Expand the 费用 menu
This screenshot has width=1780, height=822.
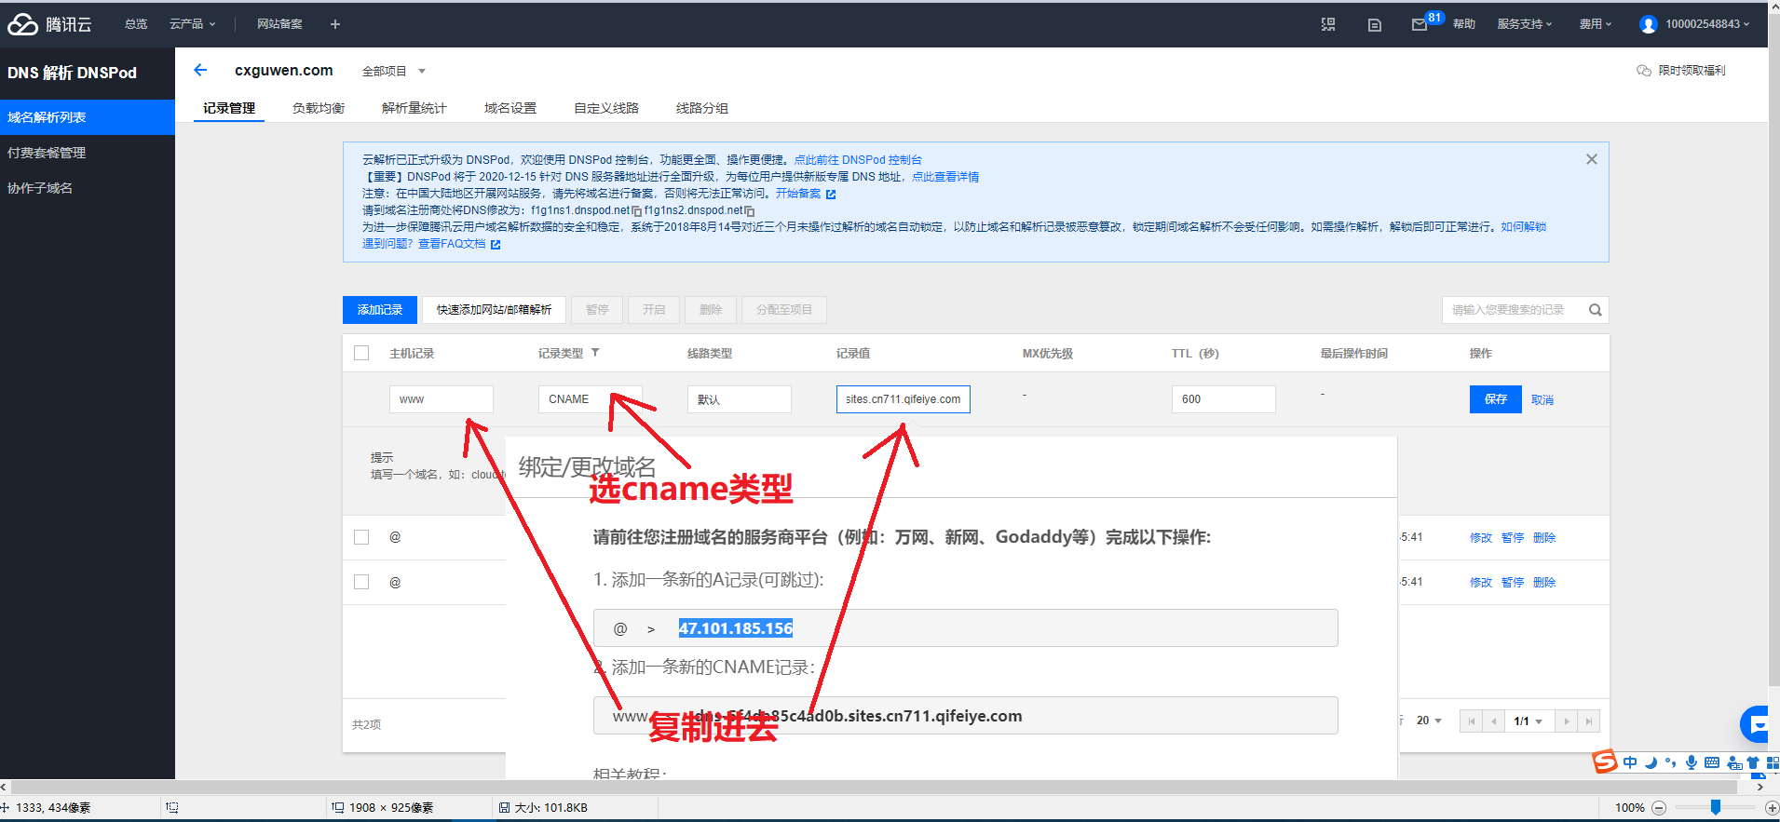click(1596, 24)
